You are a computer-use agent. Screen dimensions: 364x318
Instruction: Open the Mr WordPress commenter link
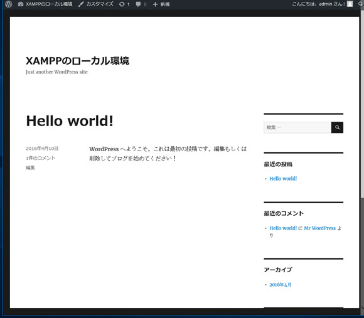[319, 228]
